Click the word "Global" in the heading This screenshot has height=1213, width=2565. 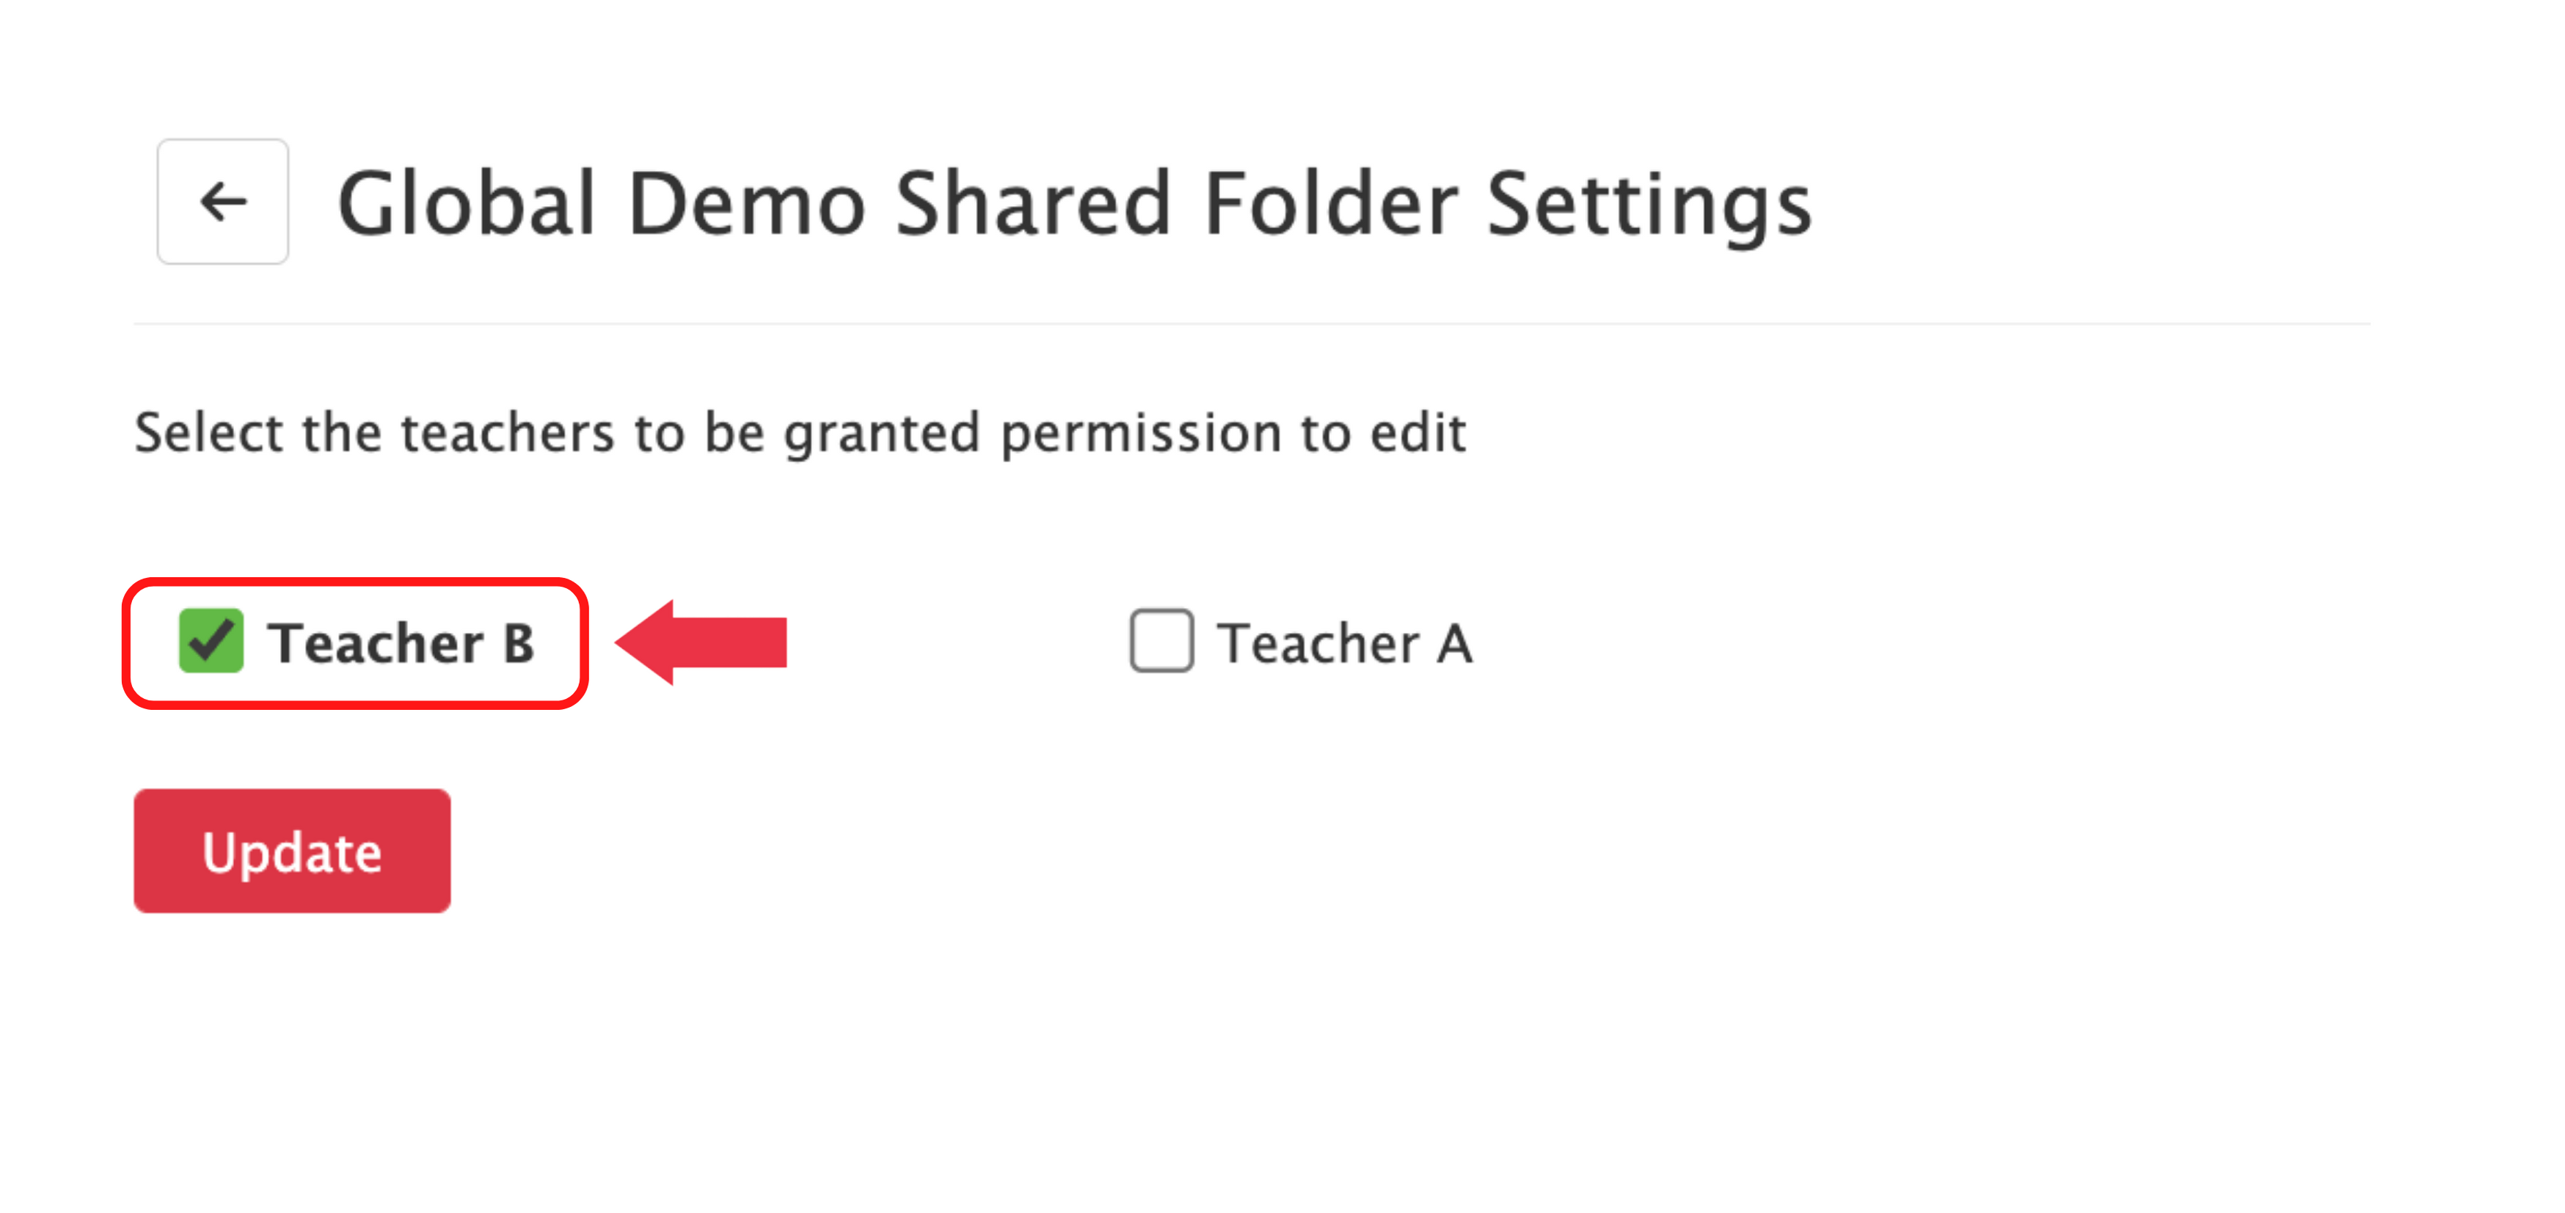pyautogui.click(x=466, y=204)
